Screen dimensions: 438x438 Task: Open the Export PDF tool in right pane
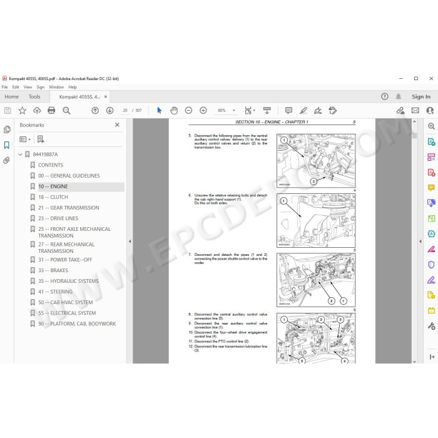pyautogui.click(x=431, y=142)
